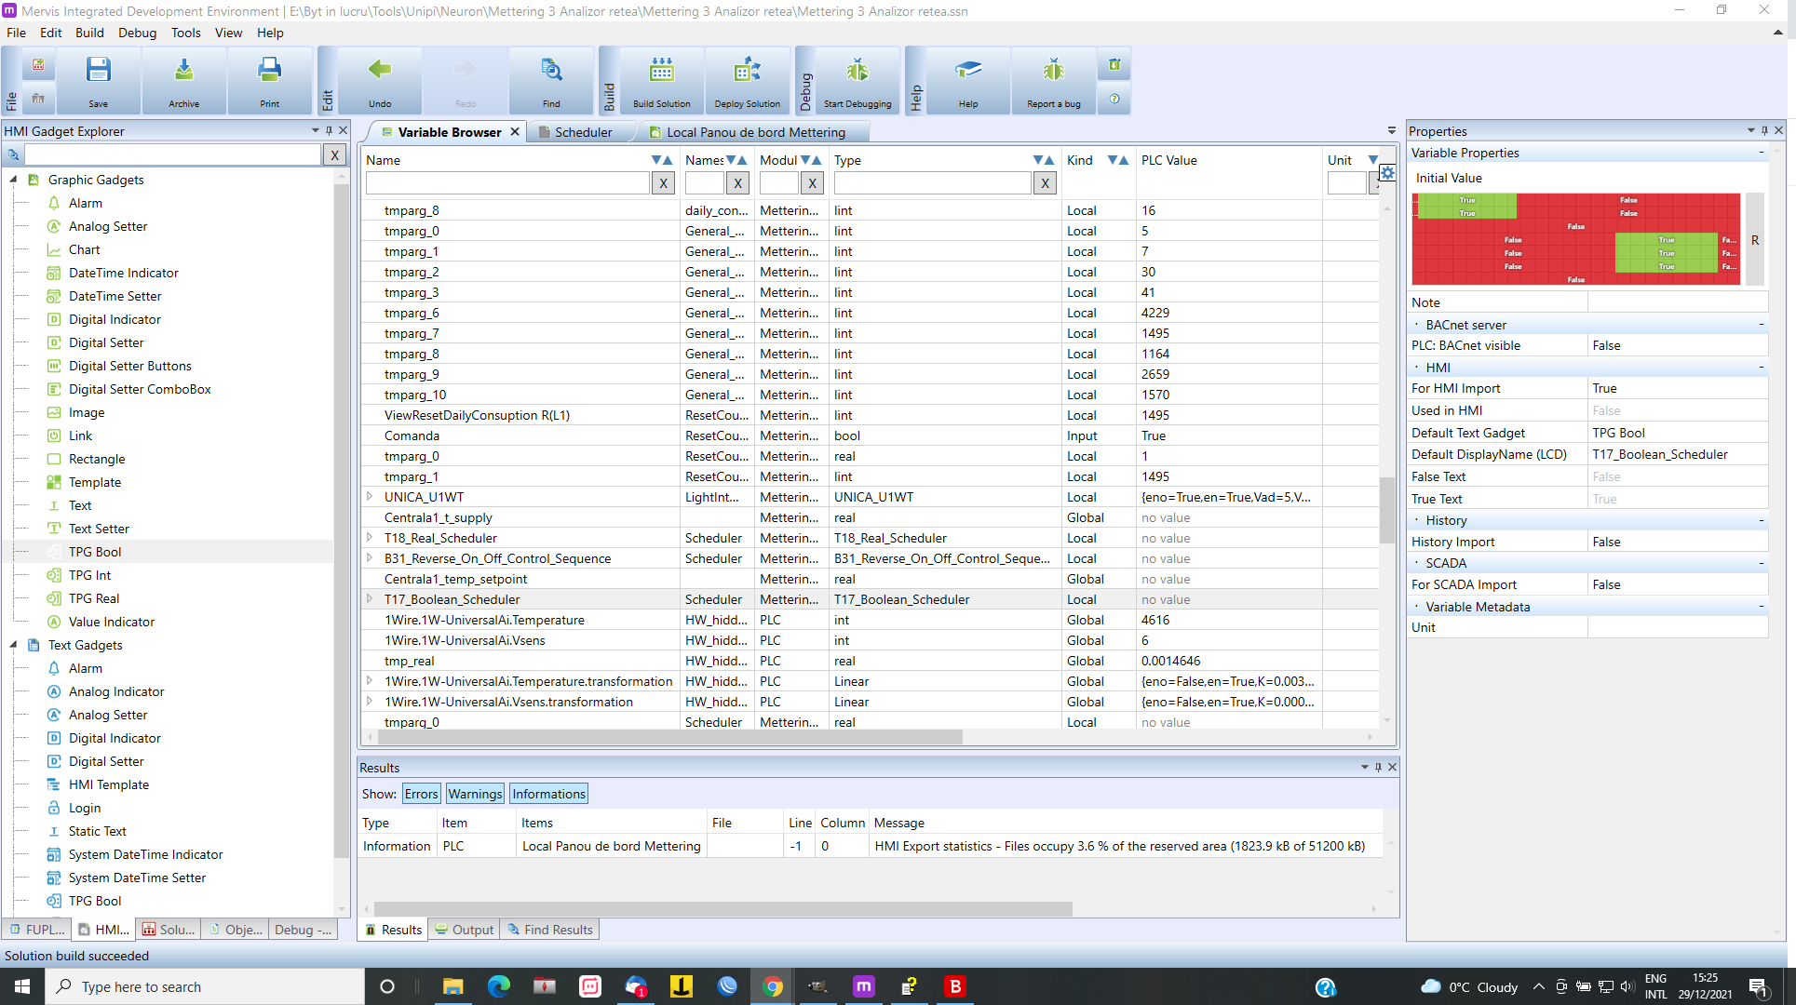Click the Find toolbar icon
The width and height of the screenshot is (1796, 1005).
551,72
